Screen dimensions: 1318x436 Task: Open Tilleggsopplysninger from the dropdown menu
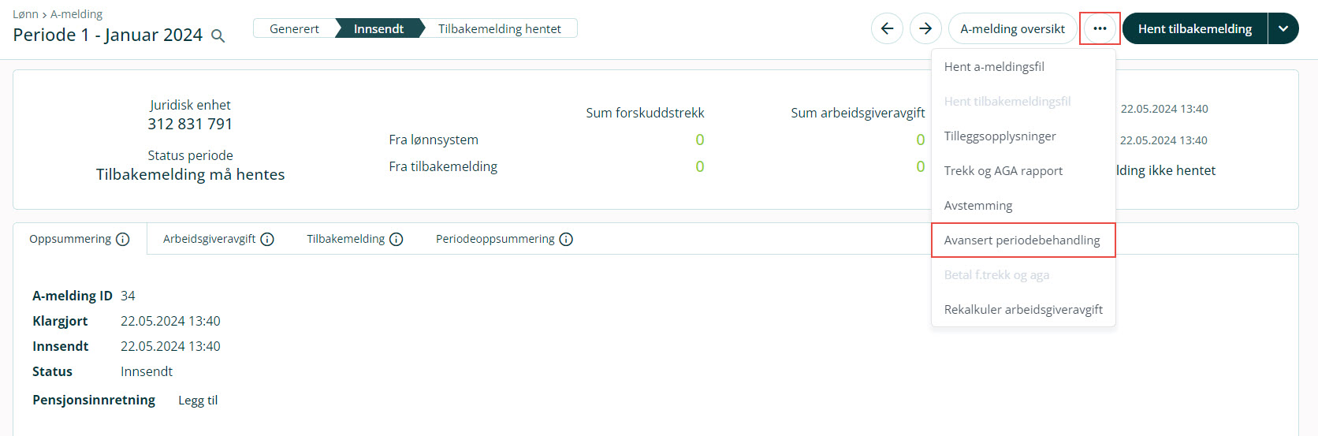click(x=1000, y=136)
